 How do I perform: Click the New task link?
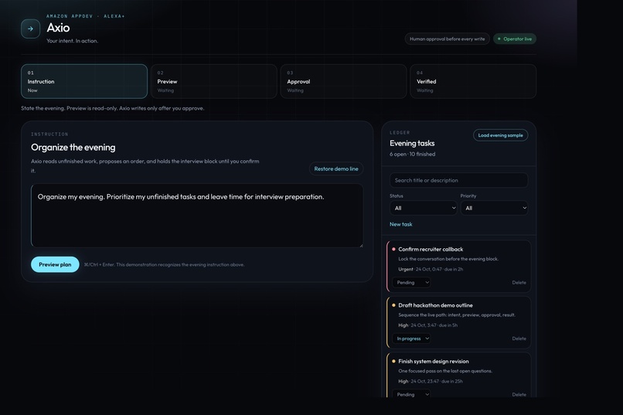coord(401,224)
